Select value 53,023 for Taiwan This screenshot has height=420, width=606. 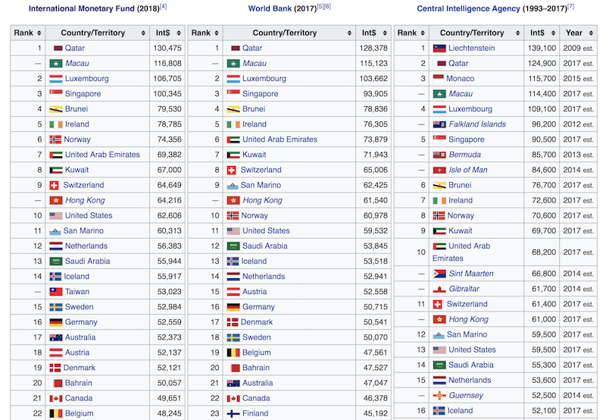coord(169,292)
